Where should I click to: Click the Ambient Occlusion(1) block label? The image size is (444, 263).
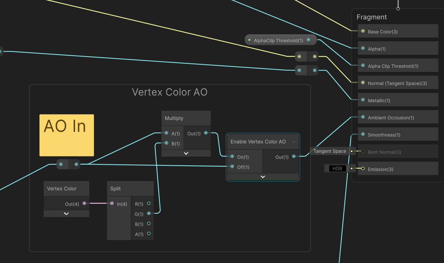coord(391,118)
